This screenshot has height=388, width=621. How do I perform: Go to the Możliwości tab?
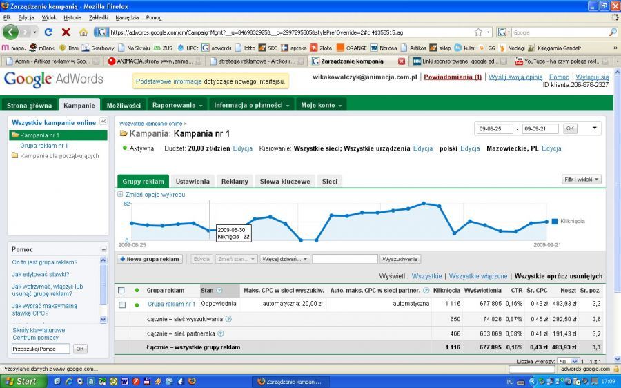[124, 106]
